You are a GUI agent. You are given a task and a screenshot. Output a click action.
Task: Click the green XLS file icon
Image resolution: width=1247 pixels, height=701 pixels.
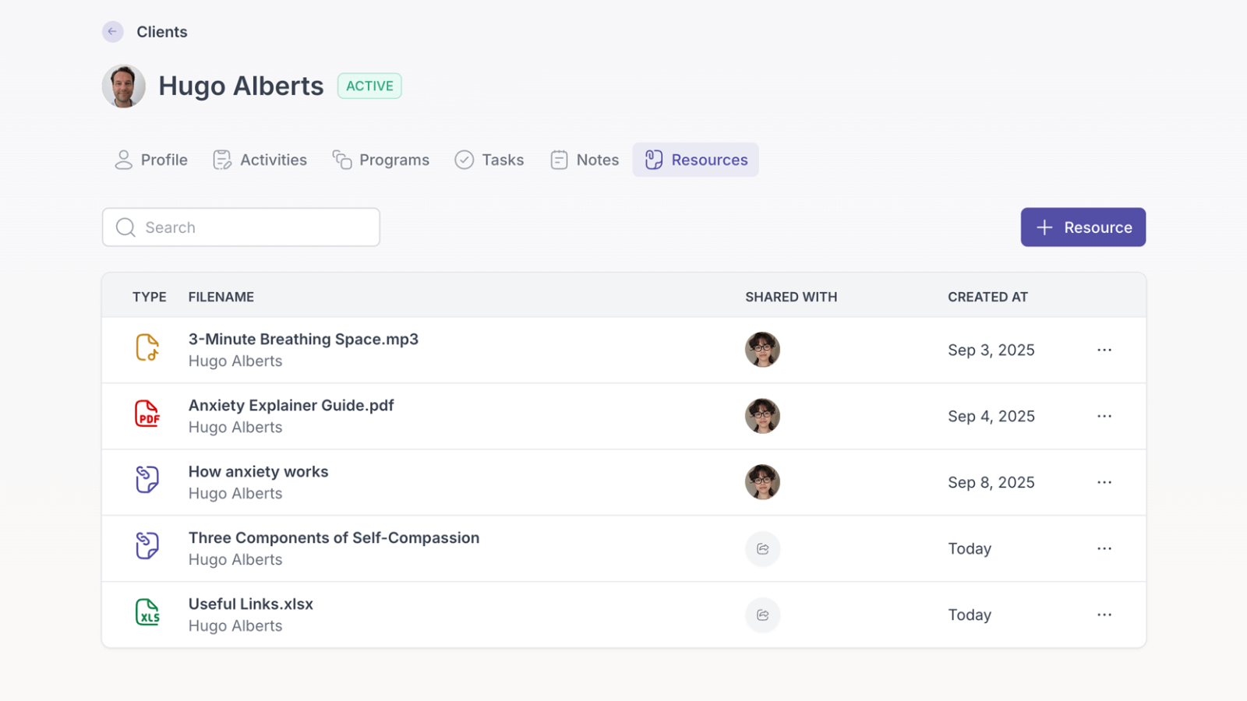click(147, 613)
